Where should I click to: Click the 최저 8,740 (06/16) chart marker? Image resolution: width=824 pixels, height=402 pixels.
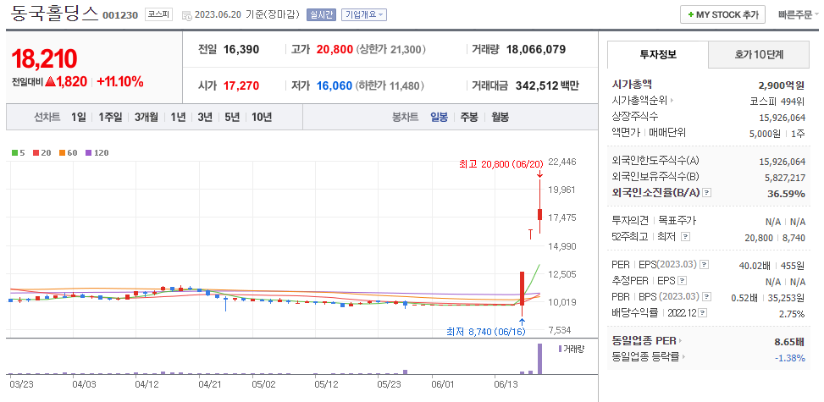(x=485, y=332)
